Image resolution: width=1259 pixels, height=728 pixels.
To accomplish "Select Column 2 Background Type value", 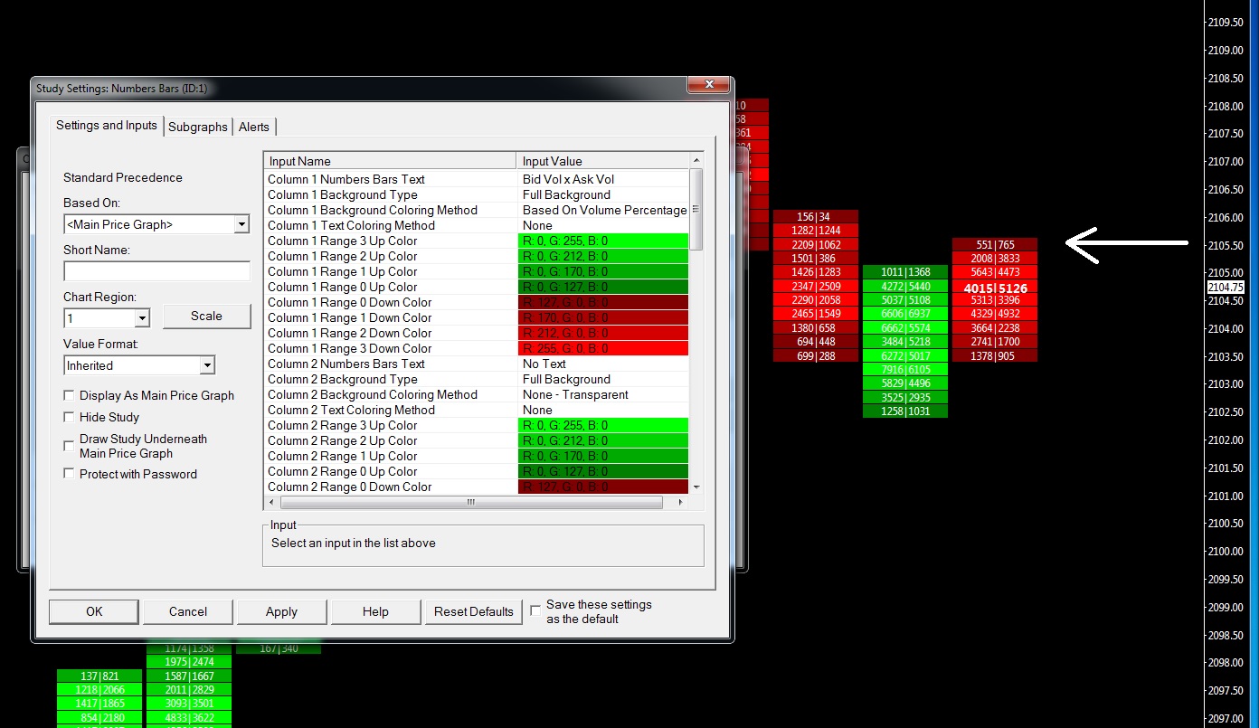I will (603, 379).
